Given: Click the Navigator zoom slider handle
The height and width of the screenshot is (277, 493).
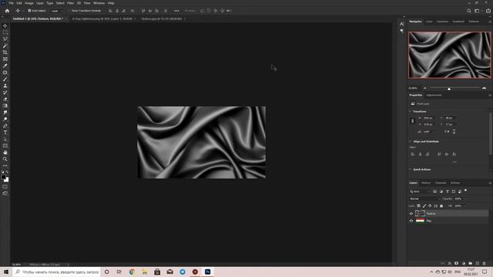Looking at the screenshot, I should [x=449, y=89].
